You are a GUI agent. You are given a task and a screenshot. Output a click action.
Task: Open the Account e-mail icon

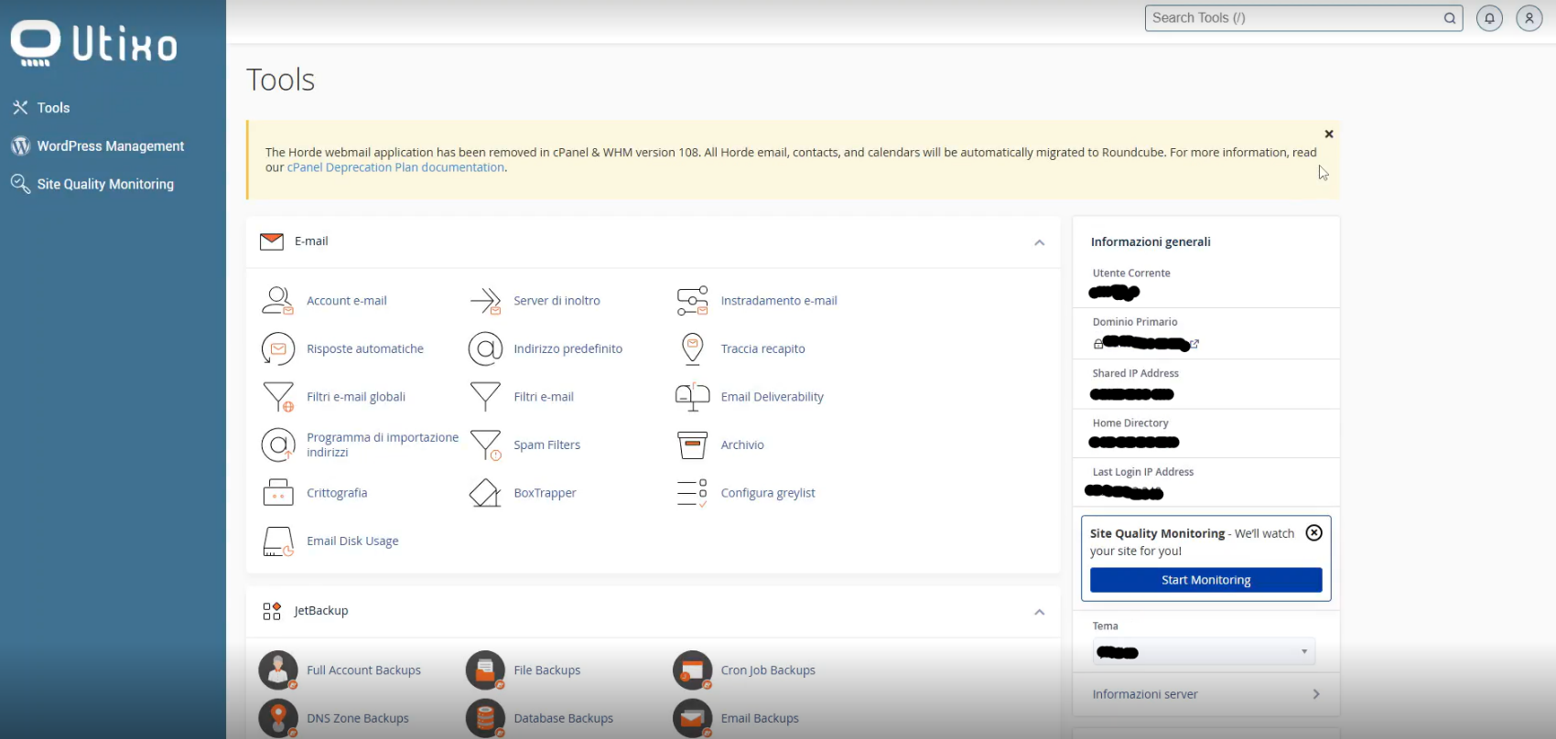click(x=277, y=301)
